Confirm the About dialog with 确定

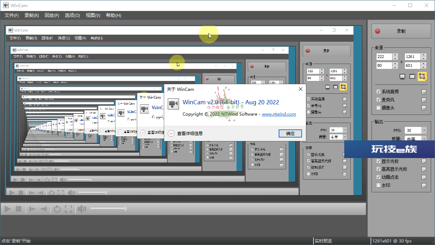(x=290, y=133)
